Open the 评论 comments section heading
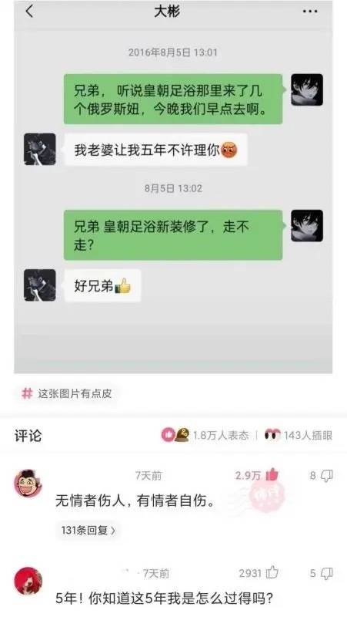 (28, 436)
